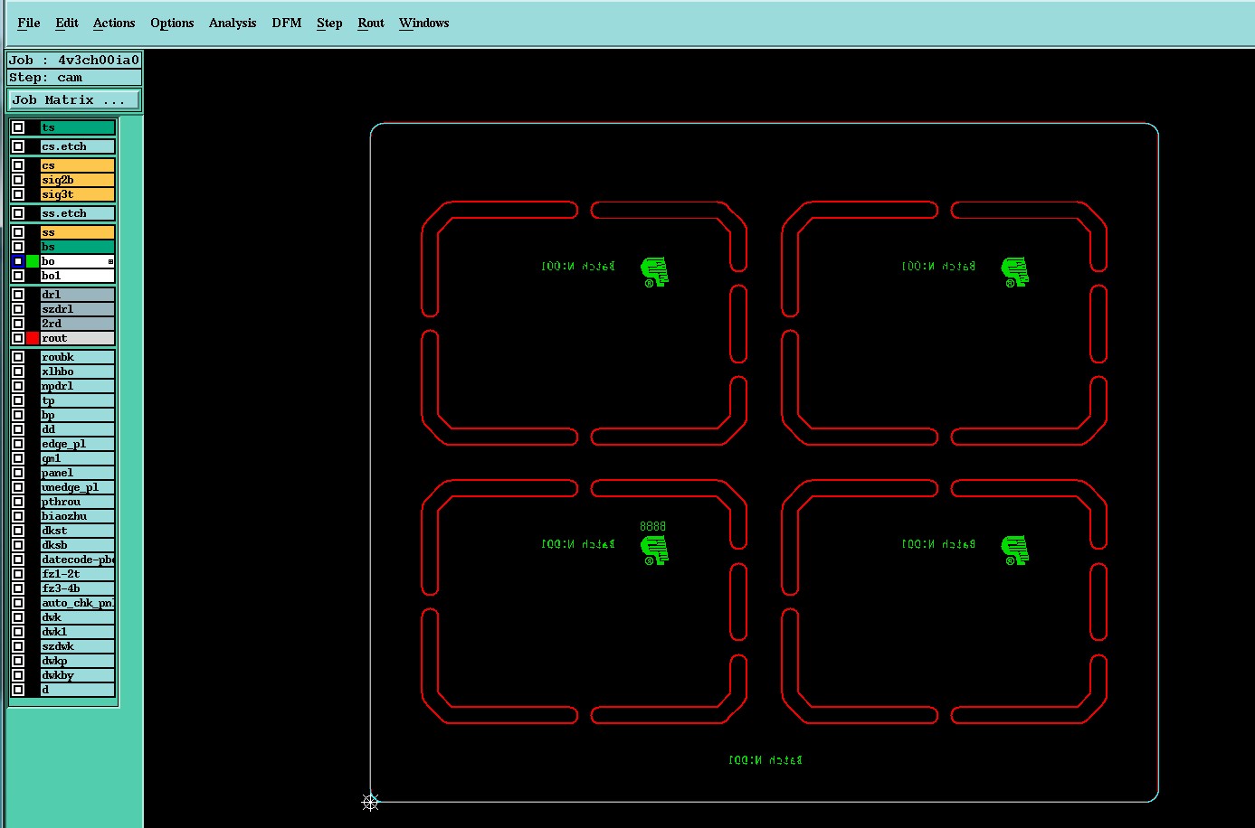Select the green logo in the top-right board
The width and height of the screenshot is (1255, 828).
coord(1014,272)
